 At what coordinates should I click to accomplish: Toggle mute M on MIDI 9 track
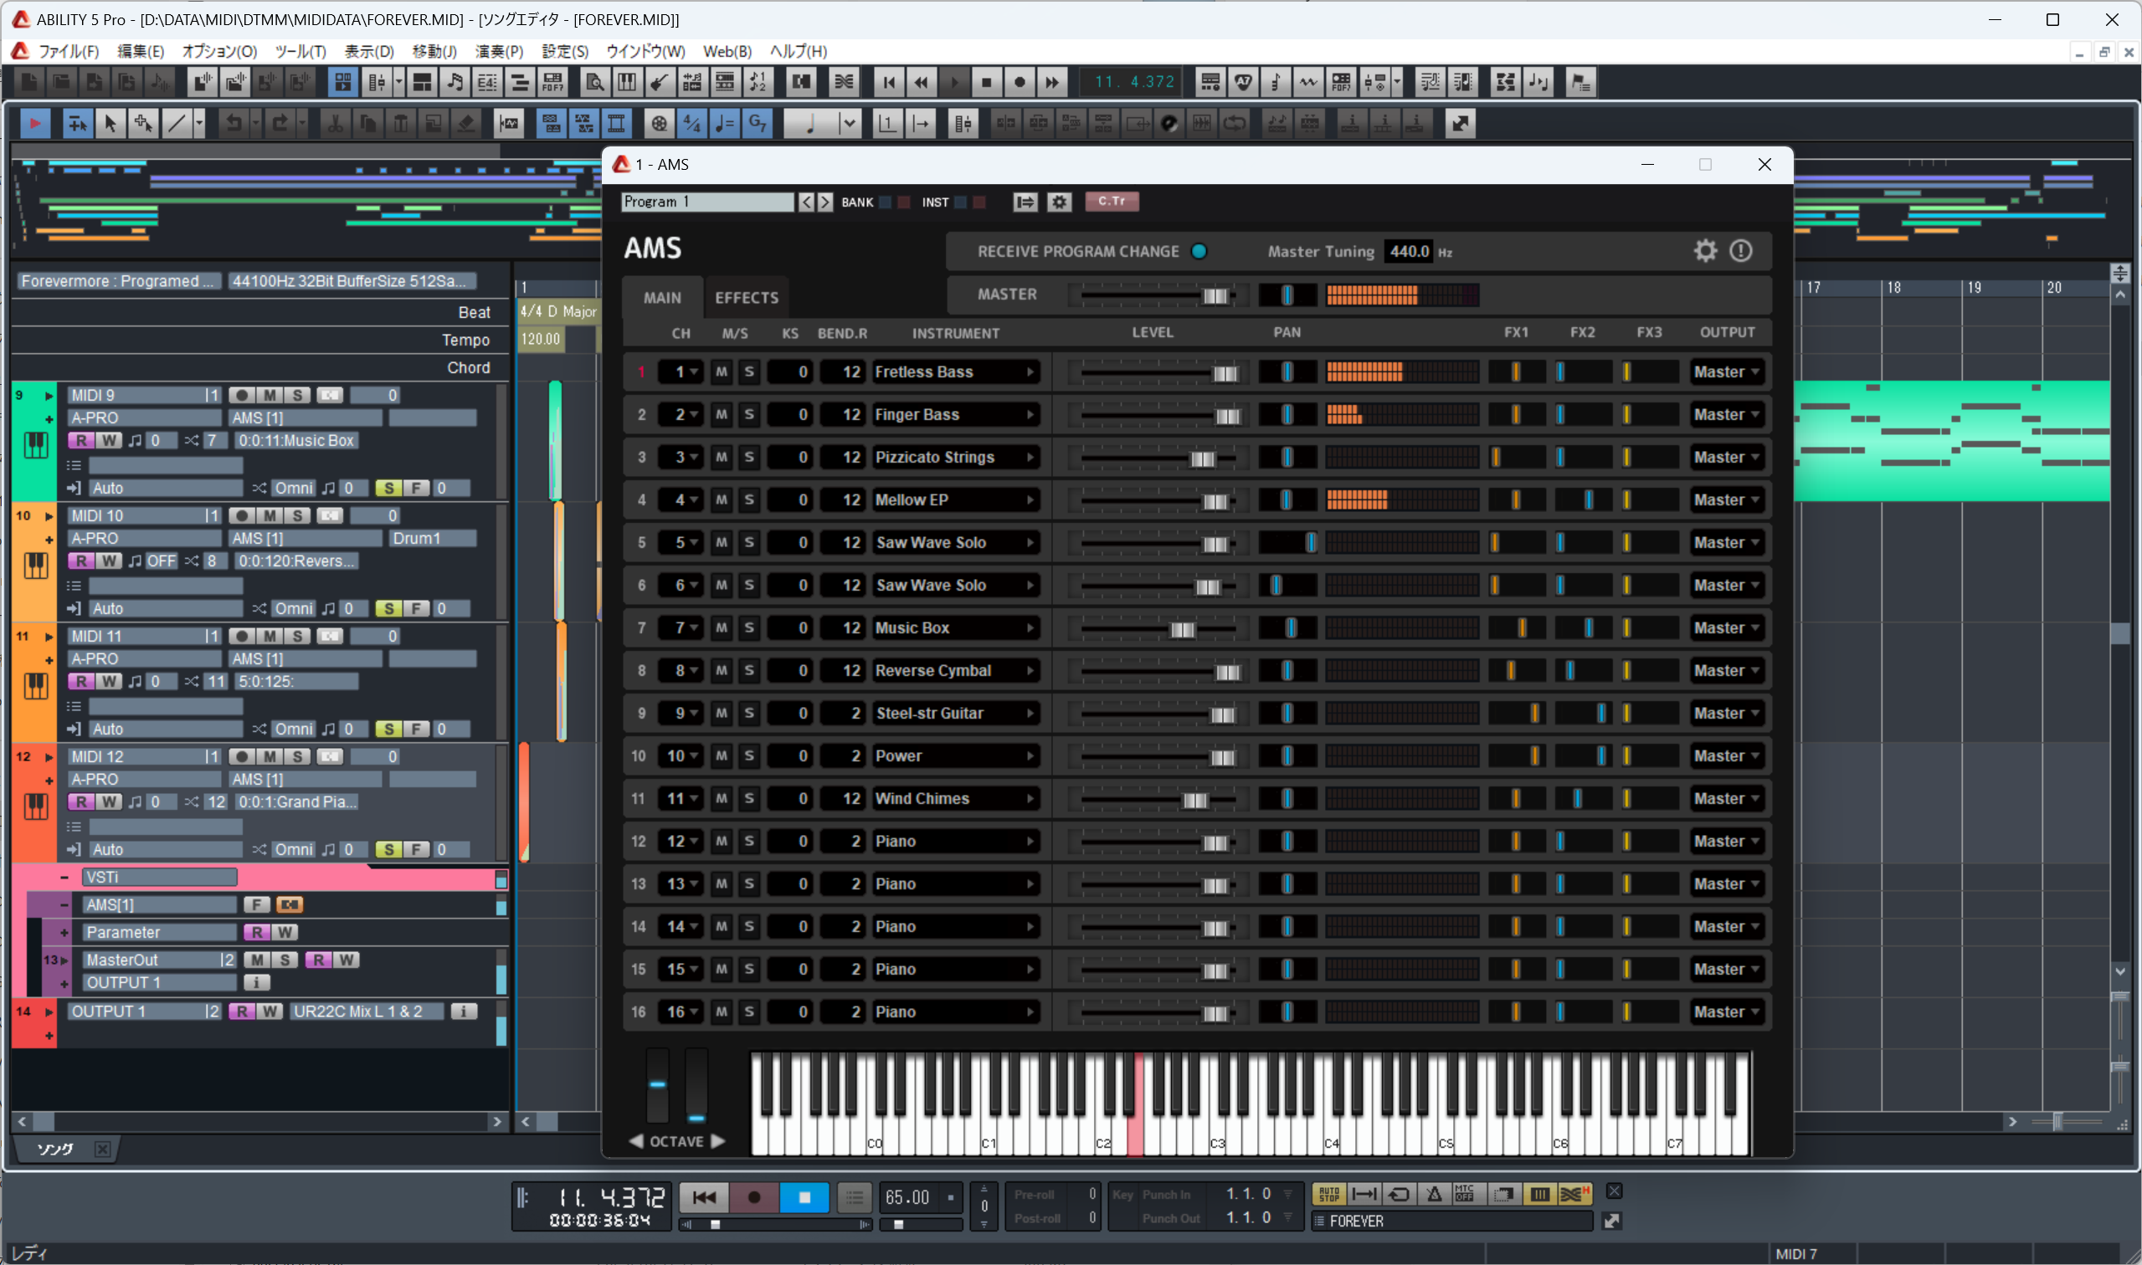pyautogui.click(x=270, y=396)
